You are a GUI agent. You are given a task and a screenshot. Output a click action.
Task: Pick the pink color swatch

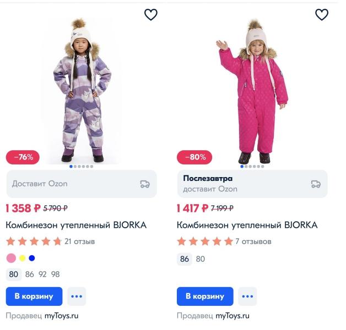(x=11, y=258)
